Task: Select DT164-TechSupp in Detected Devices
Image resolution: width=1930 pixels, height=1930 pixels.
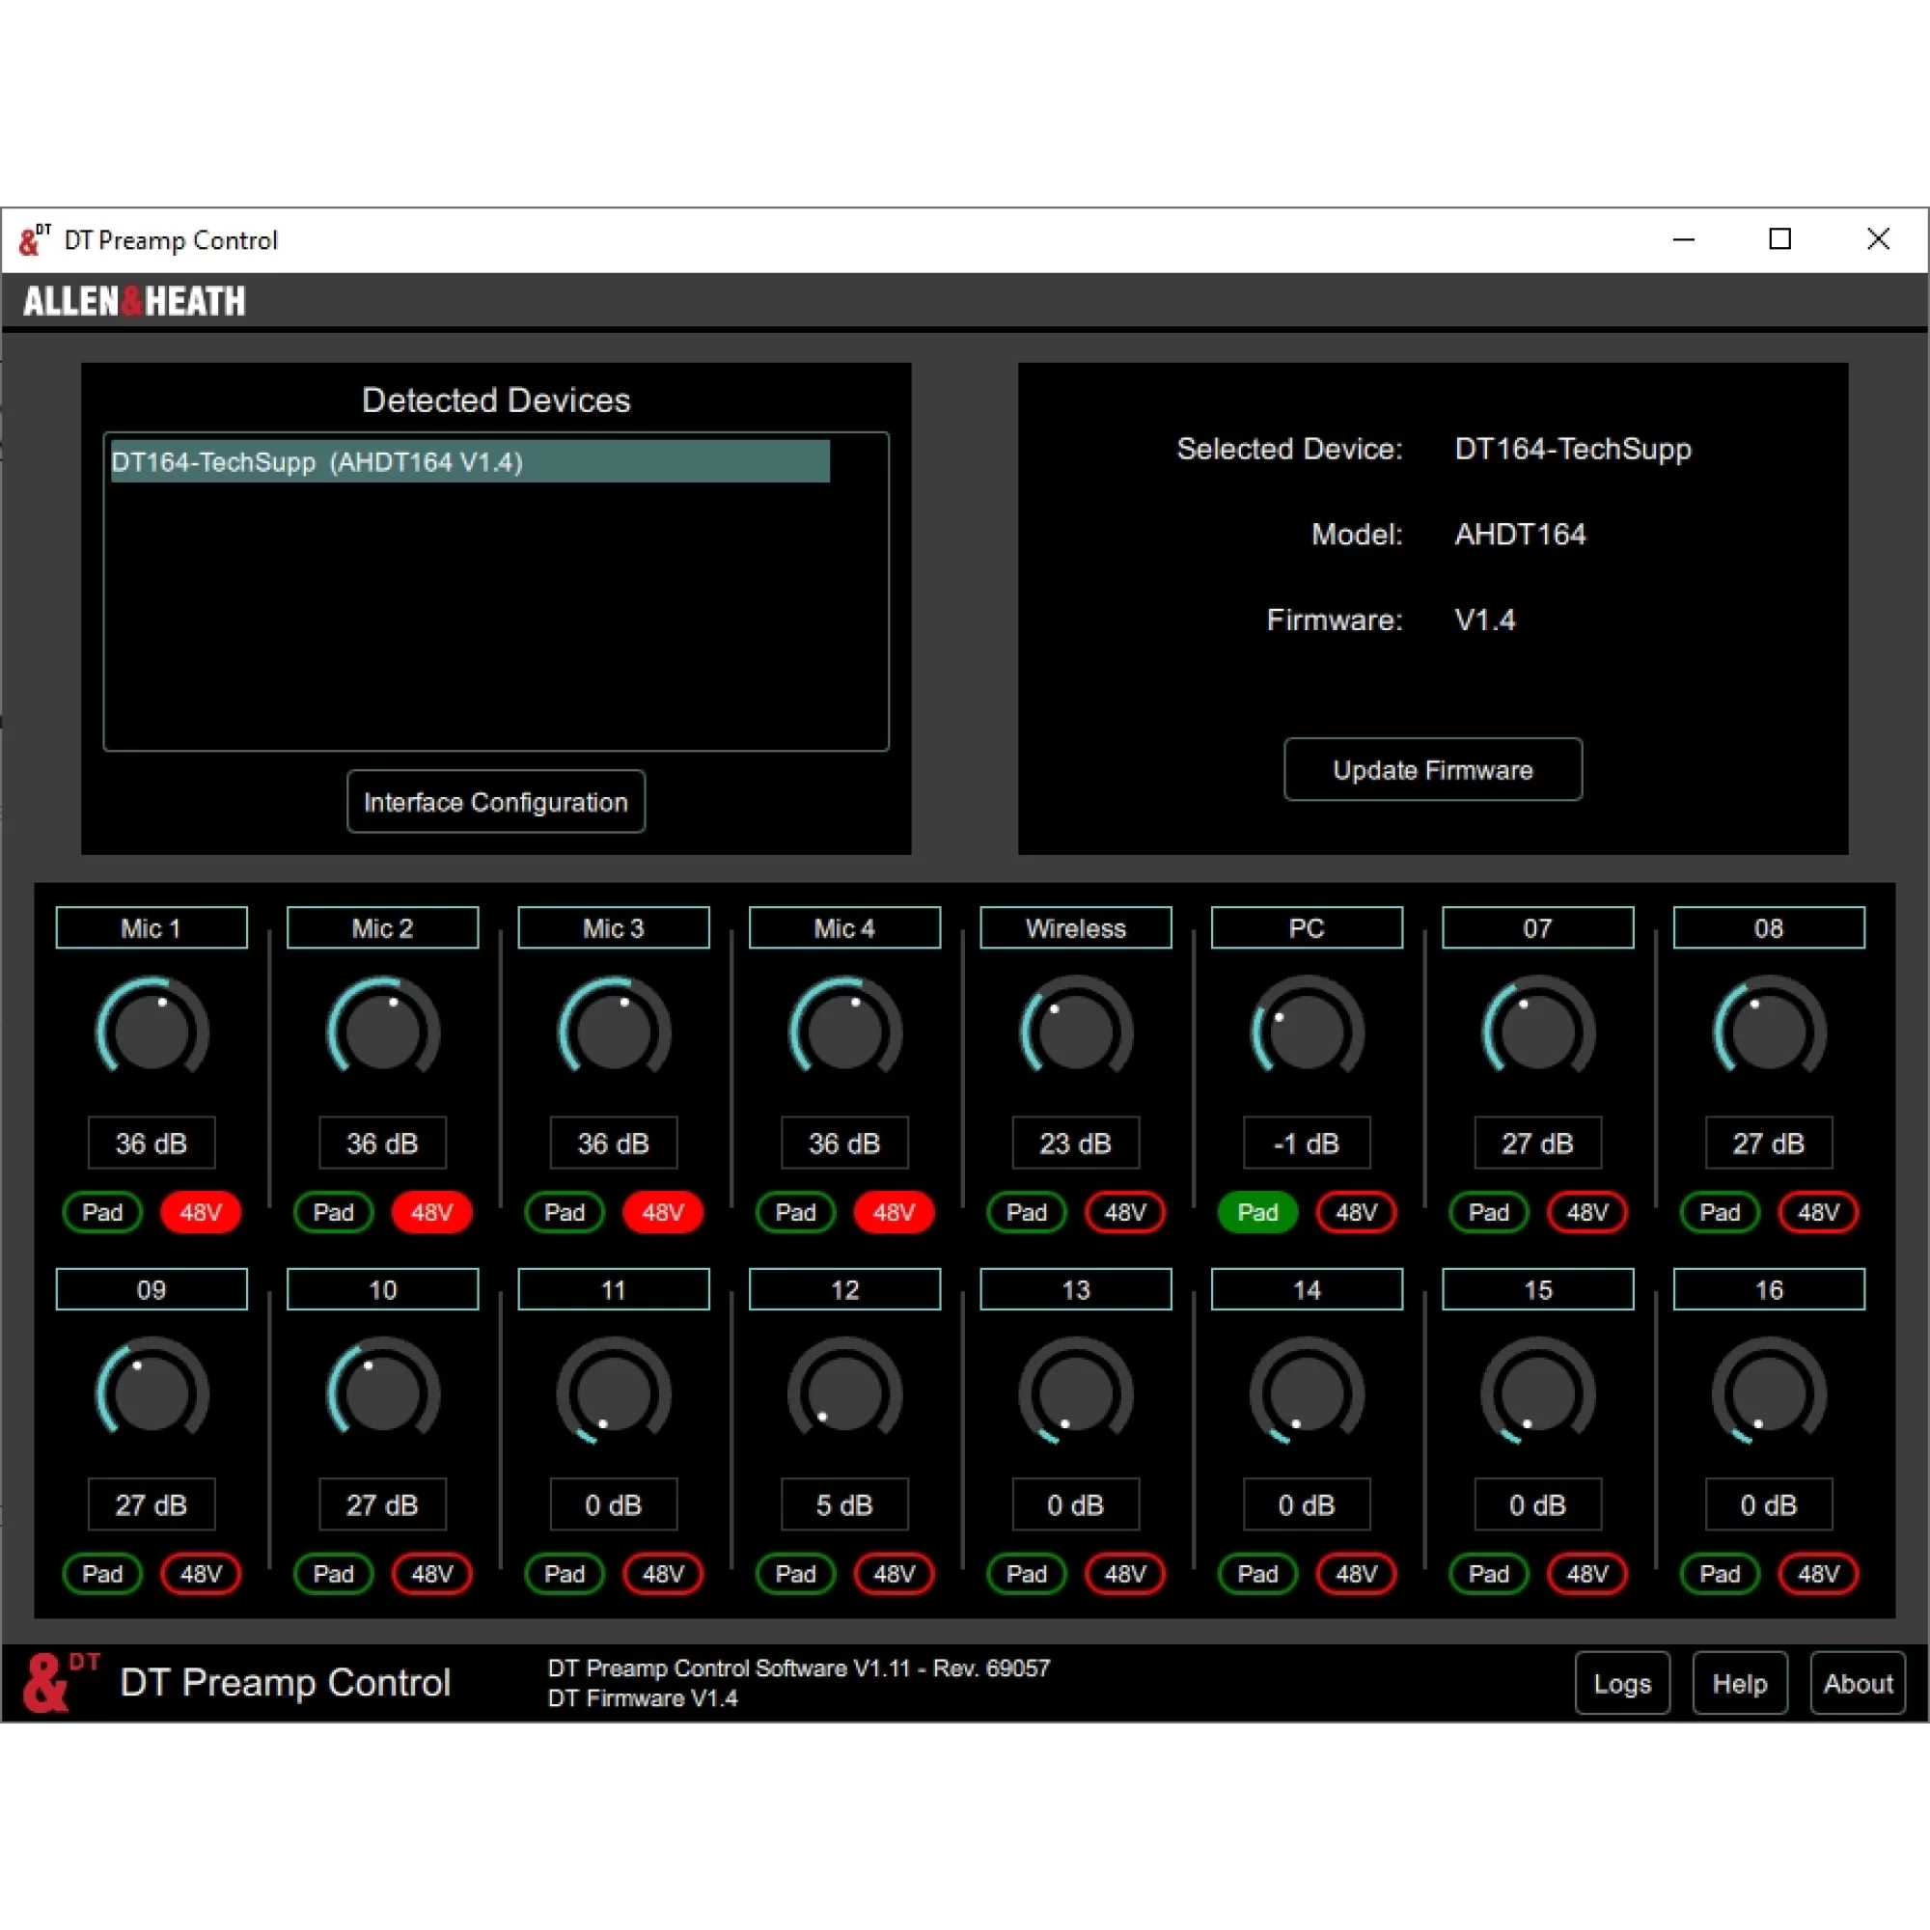Action: (470, 461)
